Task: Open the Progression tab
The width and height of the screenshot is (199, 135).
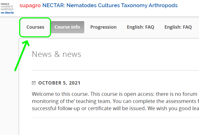Action: [x=103, y=27]
